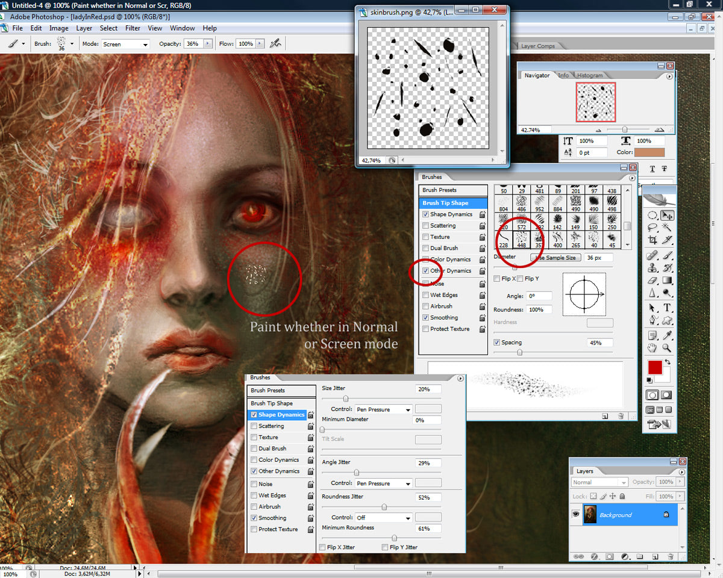Enable the Scattering checkbox in lower Brushes panel
Viewport: 723px width, 578px height.
coord(254,426)
